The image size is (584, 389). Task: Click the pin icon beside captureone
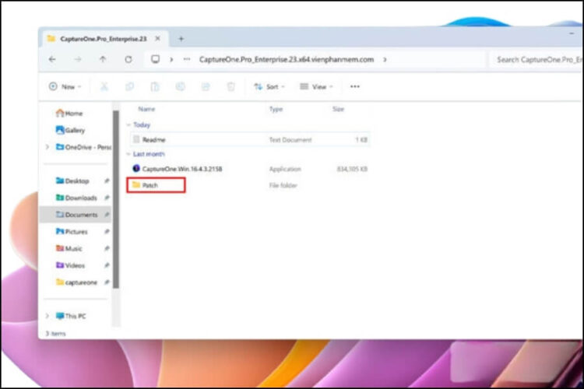(x=107, y=282)
